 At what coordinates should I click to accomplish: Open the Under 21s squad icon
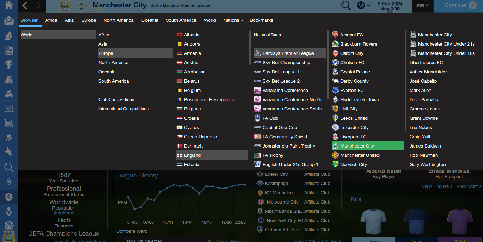(x=9, y=79)
